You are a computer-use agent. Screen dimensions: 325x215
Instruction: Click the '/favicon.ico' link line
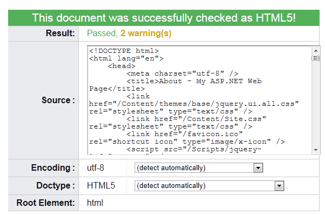pos(184,134)
